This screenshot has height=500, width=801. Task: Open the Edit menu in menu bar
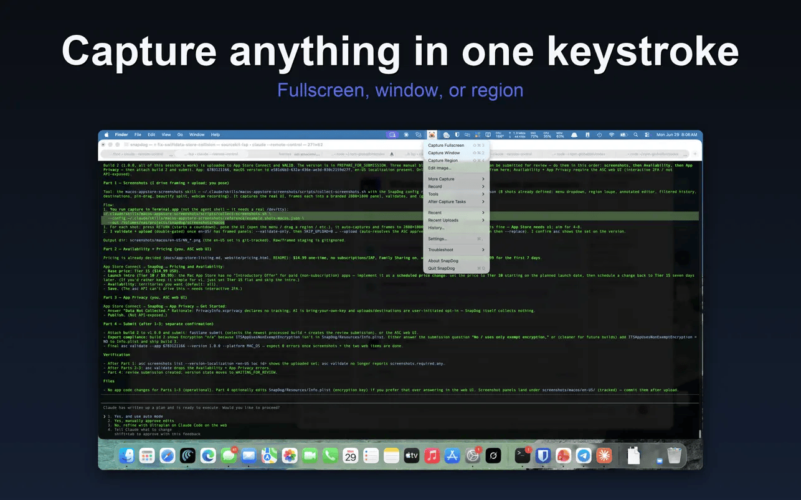pyautogui.click(x=151, y=134)
